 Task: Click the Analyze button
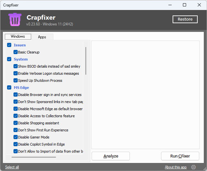click(x=111, y=156)
